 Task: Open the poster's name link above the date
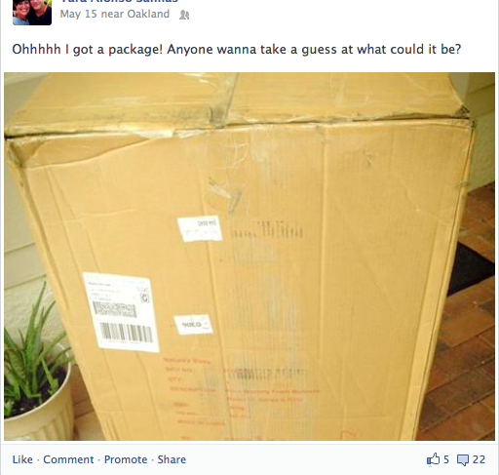click(x=120, y=1)
